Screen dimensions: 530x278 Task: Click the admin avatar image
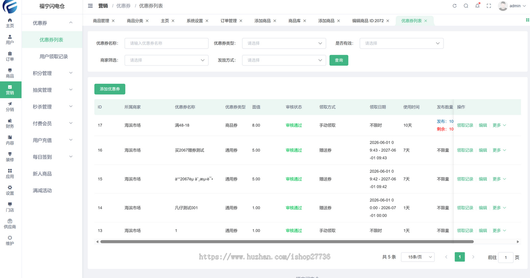coord(503,6)
